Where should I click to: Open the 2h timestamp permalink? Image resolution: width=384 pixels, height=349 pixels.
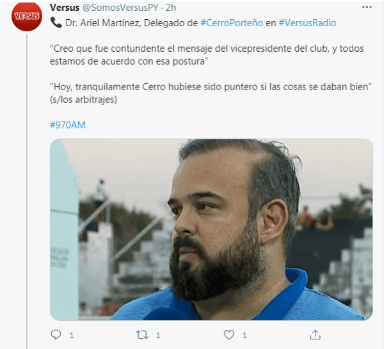[171, 8]
